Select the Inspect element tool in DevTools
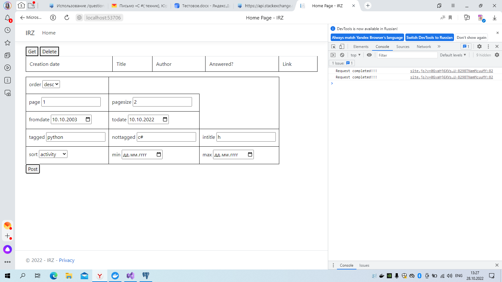 333,46
